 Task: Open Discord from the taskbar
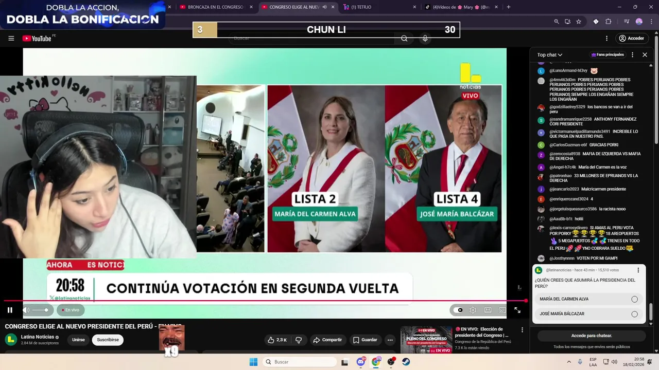pos(361,362)
